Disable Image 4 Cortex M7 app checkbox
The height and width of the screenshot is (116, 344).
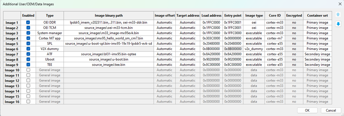(28, 38)
